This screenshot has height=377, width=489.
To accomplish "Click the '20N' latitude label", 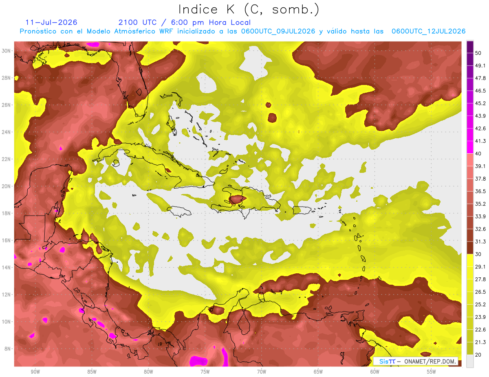I will 7,186.
